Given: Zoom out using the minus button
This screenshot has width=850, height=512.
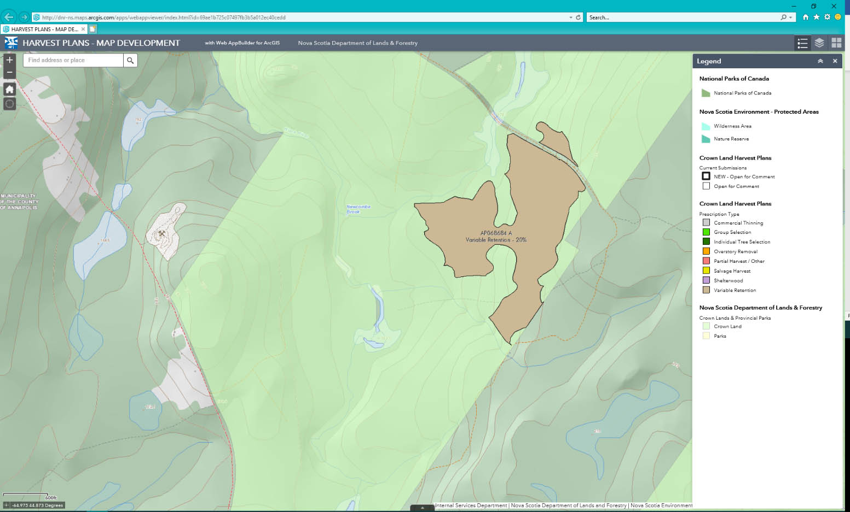Looking at the screenshot, I should [x=9, y=72].
